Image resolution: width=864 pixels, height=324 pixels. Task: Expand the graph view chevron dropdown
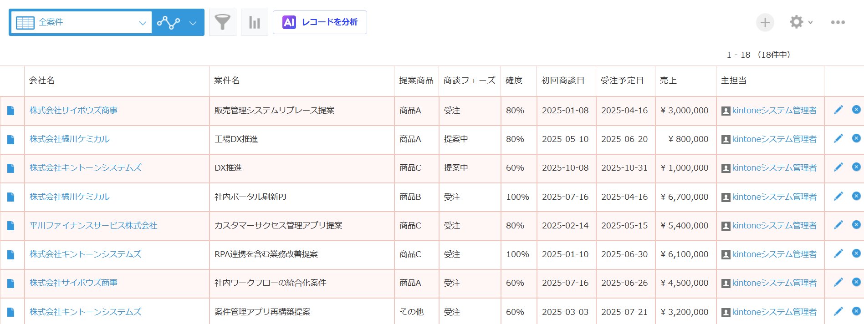tap(193, 23)
